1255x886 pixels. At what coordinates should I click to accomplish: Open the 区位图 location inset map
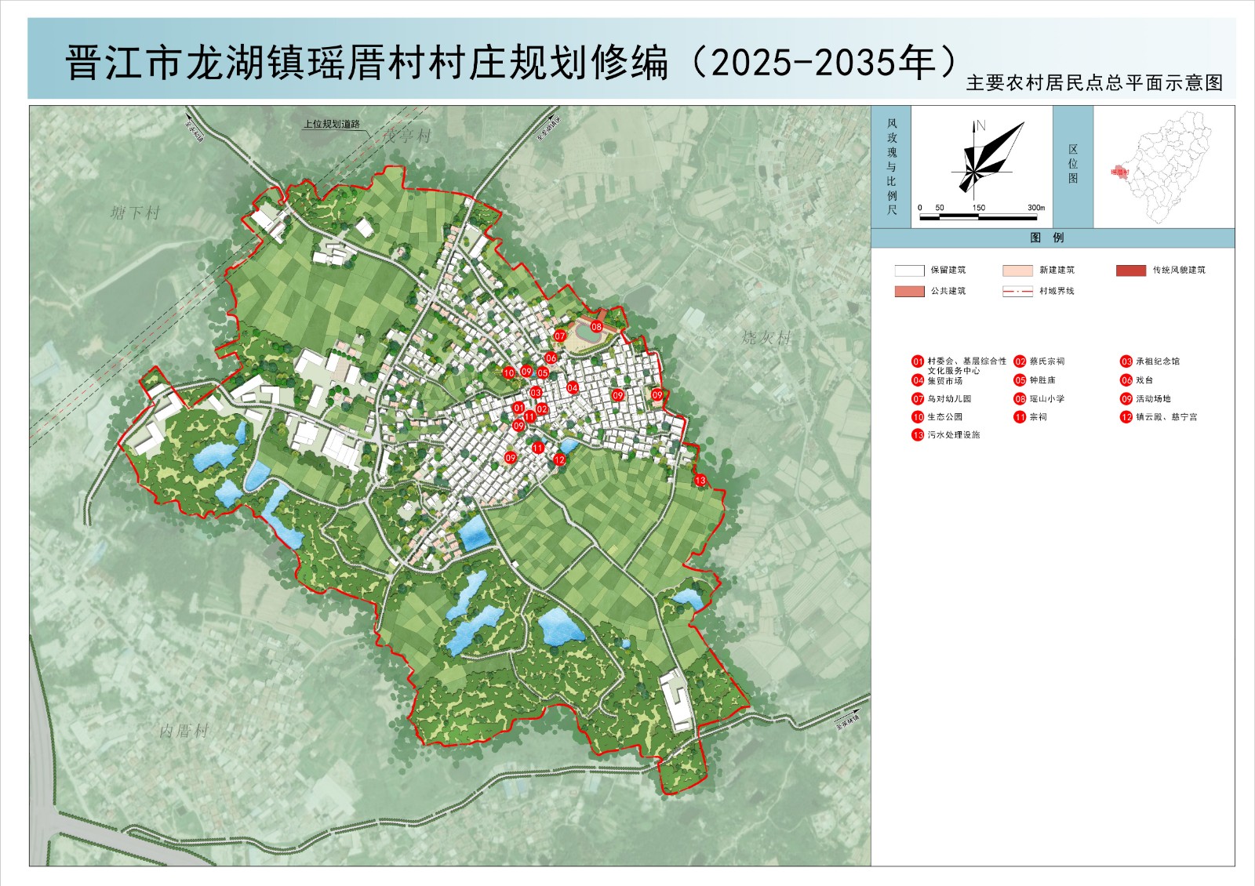pyautogui.click(x=1163, y=167)
